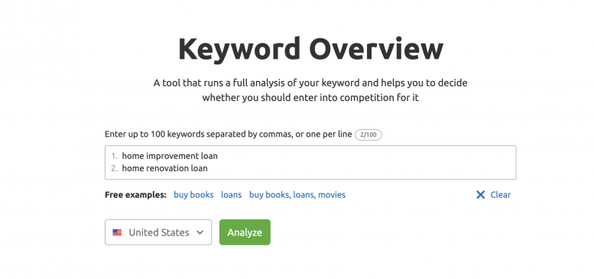Click the US flag icon in country selector
Viewport: 594px width, 279px height.
(117, 232)
